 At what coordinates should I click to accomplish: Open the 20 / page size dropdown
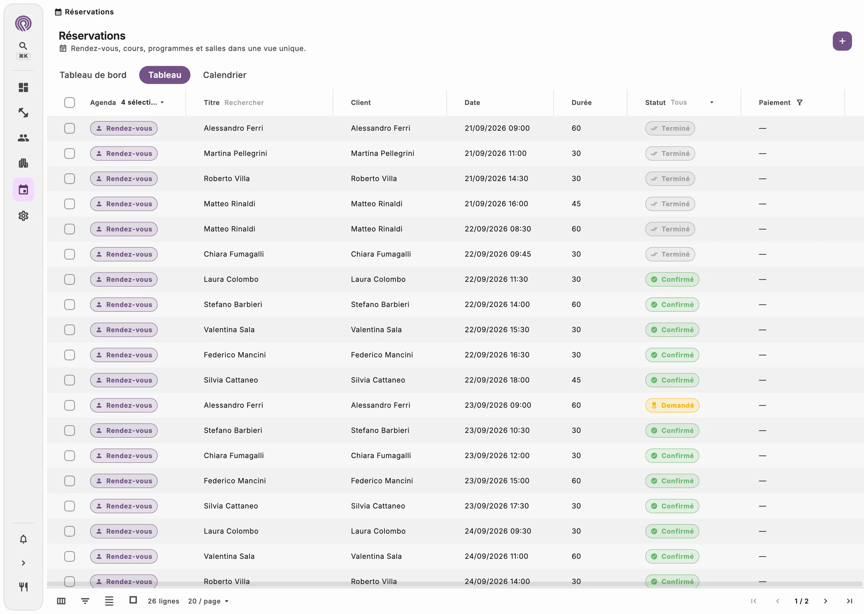point(208,601)
